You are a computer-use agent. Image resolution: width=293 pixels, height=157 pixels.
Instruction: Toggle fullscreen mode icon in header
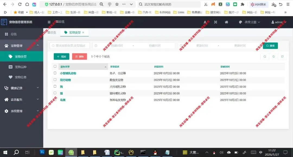(x=215, y=22)
